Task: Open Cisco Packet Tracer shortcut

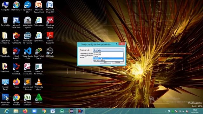Action: 39,54
